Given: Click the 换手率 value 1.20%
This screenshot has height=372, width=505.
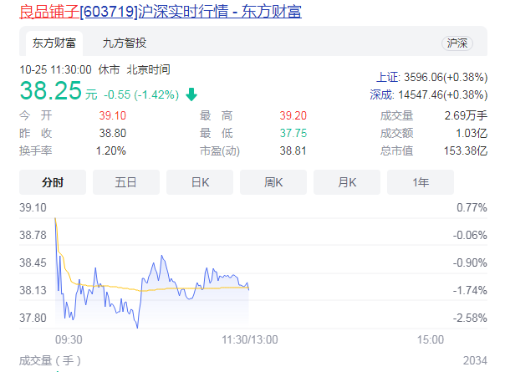Looking at the screenshot, I should point(111,150).
